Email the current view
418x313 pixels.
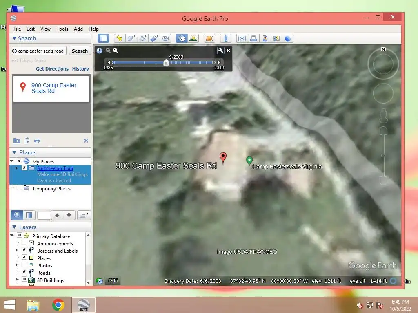242,38
